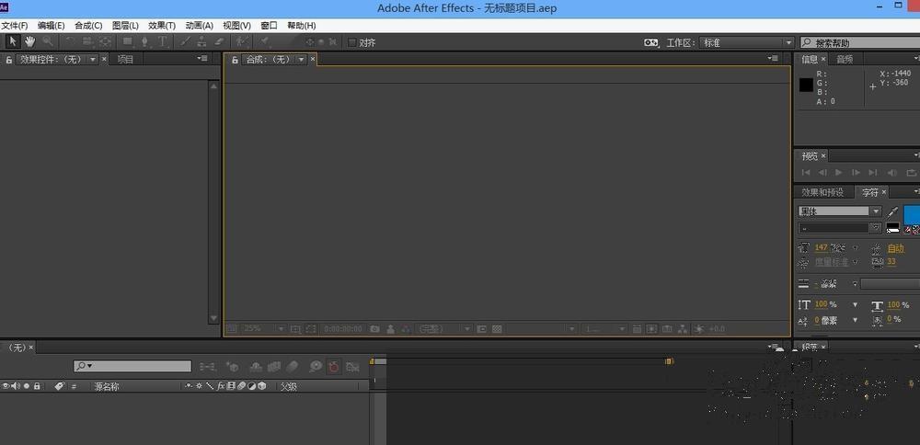Click the Draft 3D icon in timeline

point(232,367)
